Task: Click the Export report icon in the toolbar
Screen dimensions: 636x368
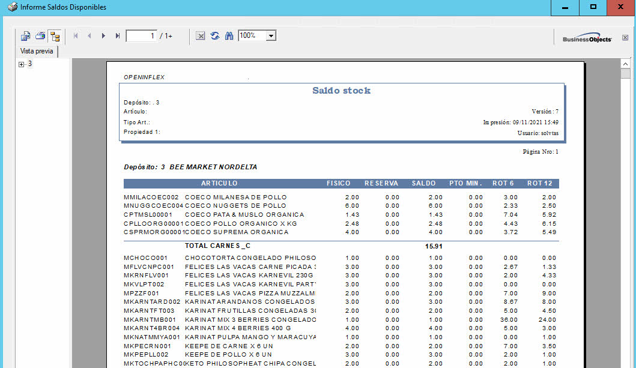Action: (25, 36)
